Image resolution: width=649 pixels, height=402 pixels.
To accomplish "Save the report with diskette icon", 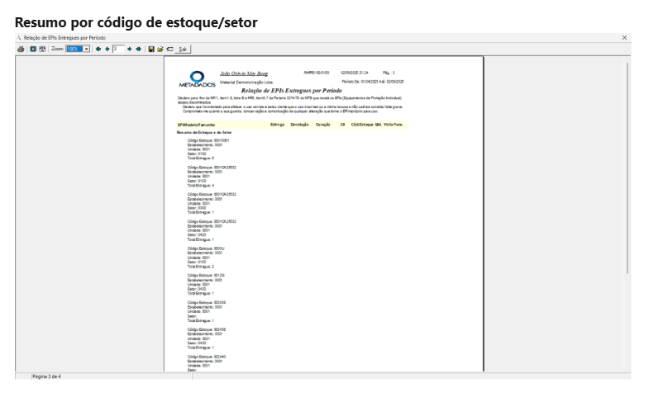I will (x=151, y=50).
